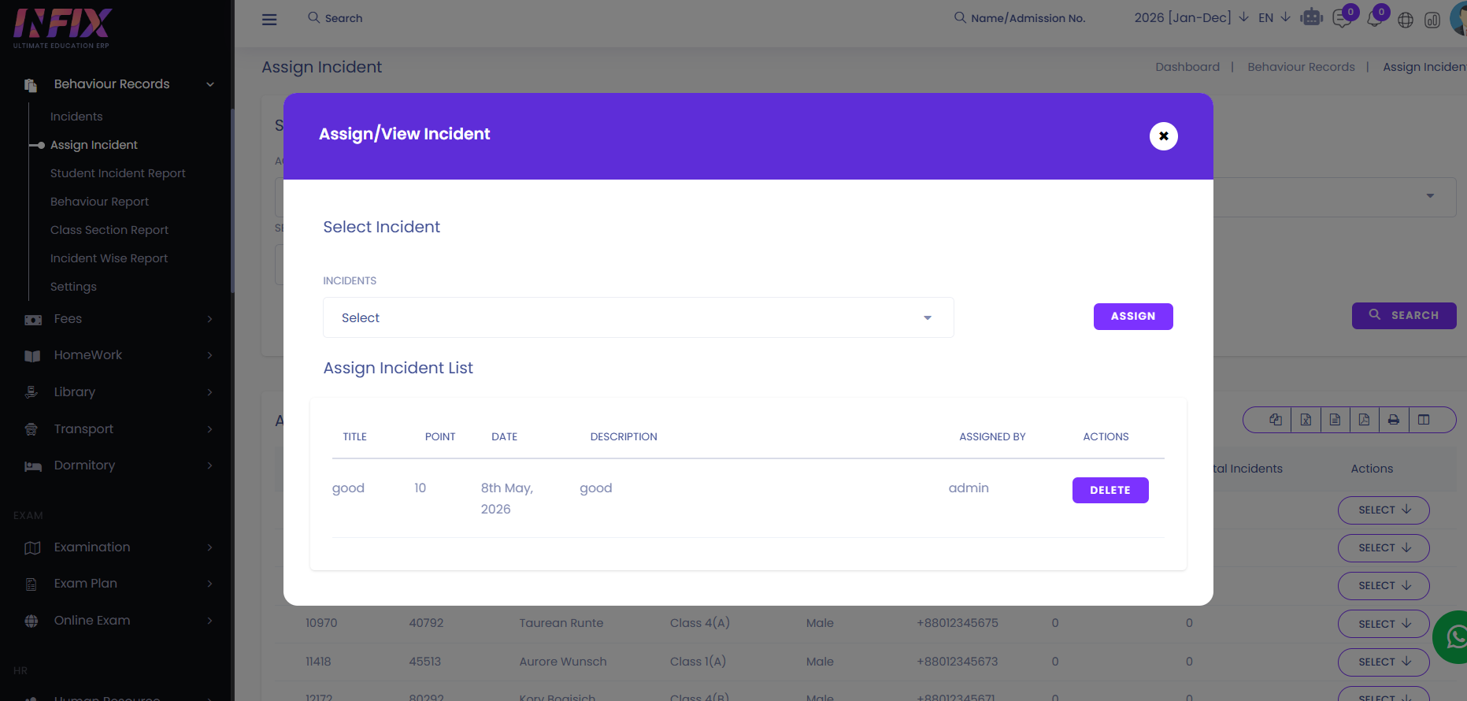Export table as PDF icon
The width and height of the screenshot is (1467, 701).
[1364, 420]
